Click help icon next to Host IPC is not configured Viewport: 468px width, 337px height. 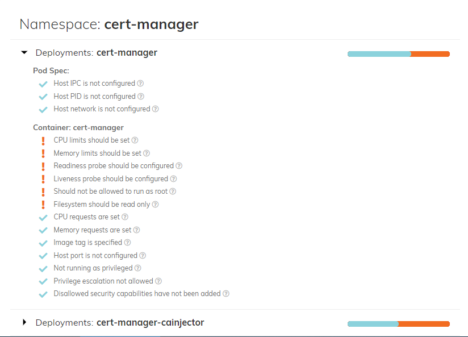[x=140, y=84]
